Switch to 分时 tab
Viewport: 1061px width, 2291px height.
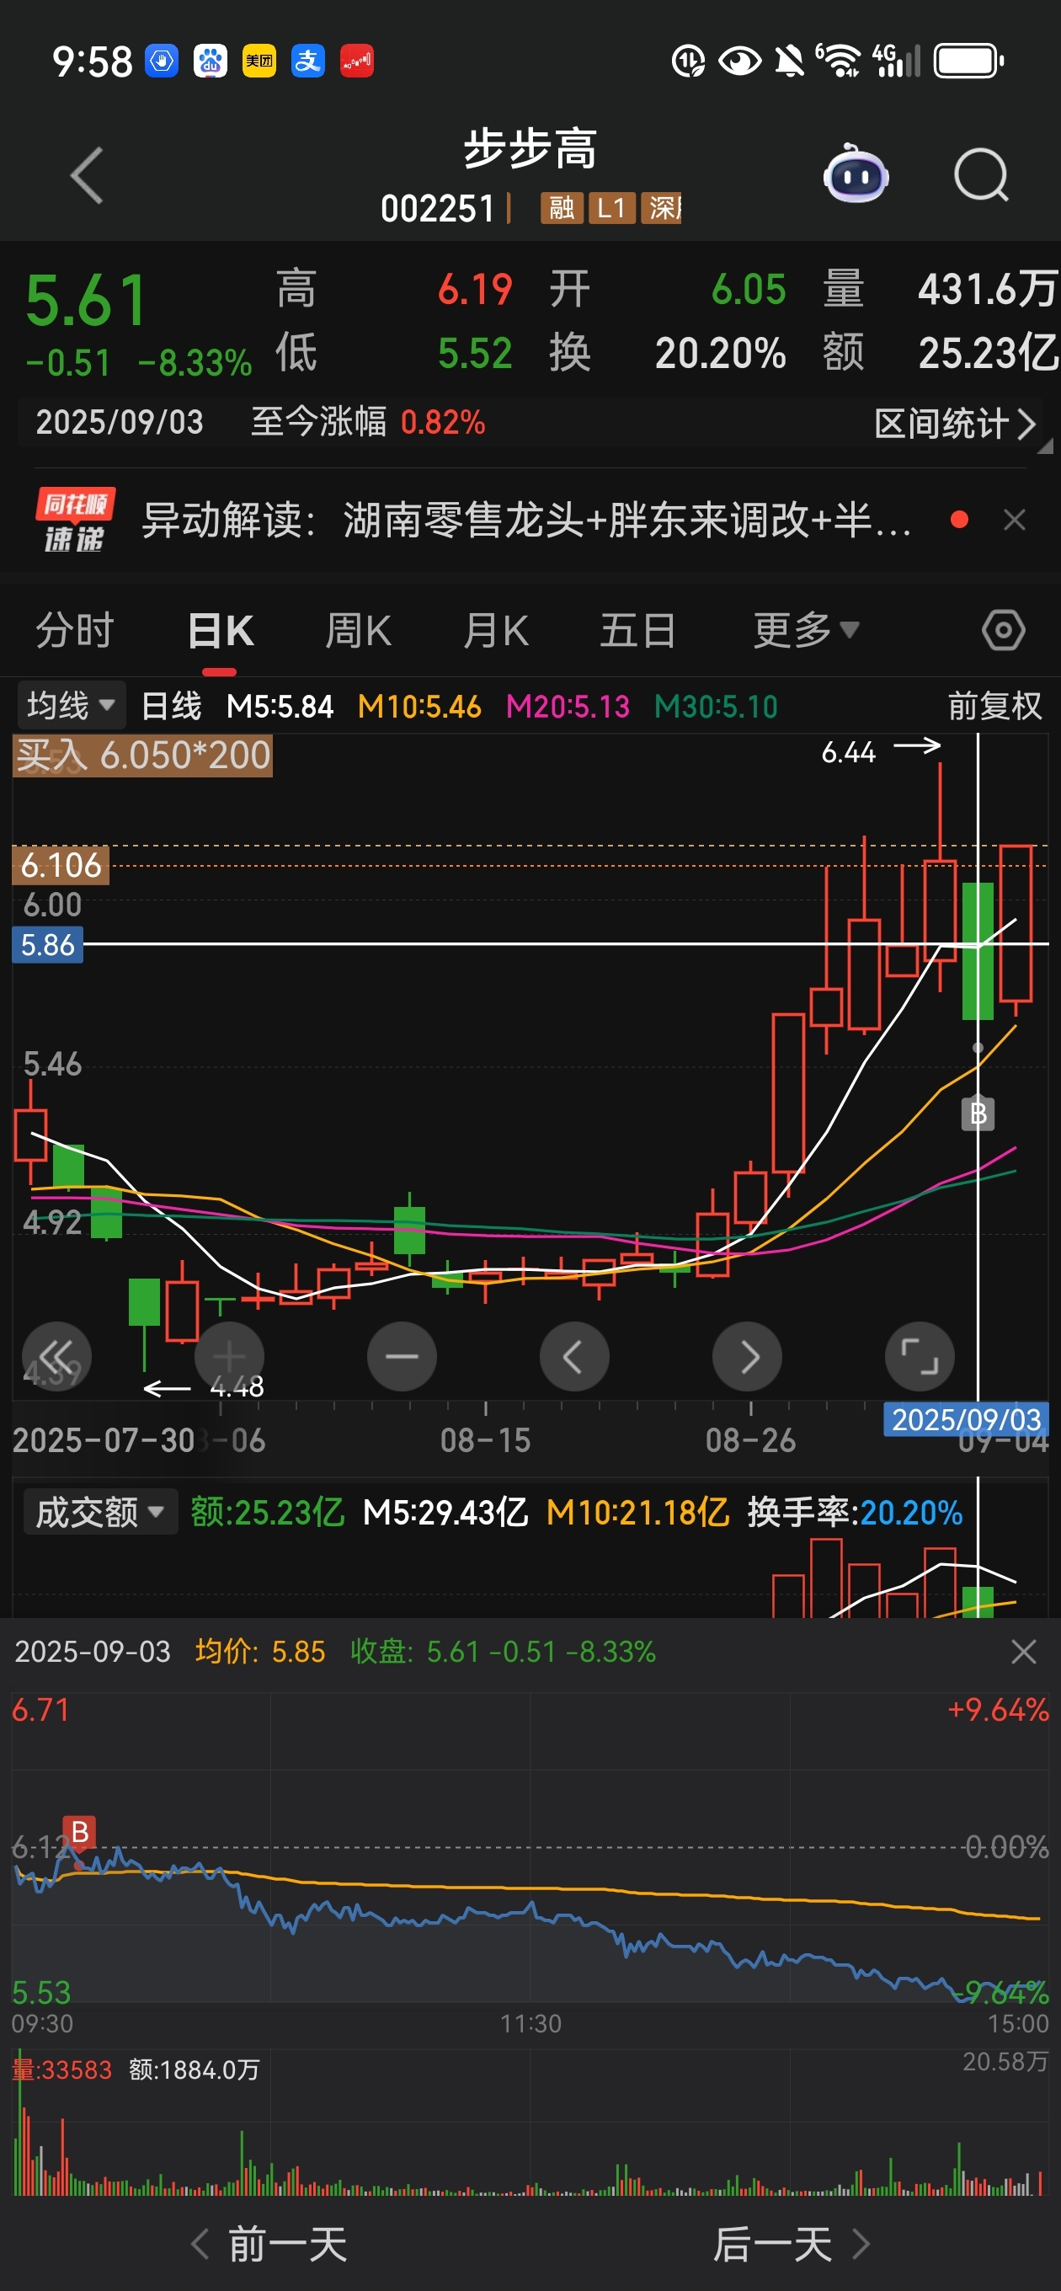(75, 631)
